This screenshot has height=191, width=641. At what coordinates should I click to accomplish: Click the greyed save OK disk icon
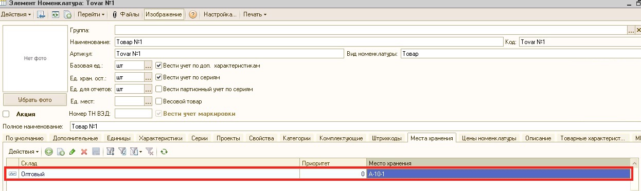(x=96, y=152)
